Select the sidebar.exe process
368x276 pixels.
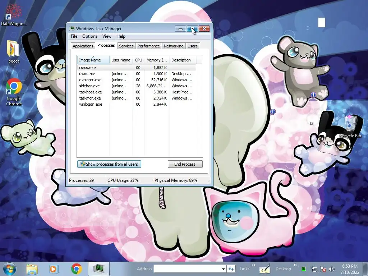pos(137,86)
